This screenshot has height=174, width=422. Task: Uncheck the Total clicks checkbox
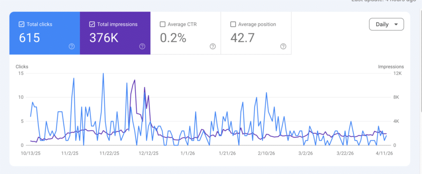[21, 24]
